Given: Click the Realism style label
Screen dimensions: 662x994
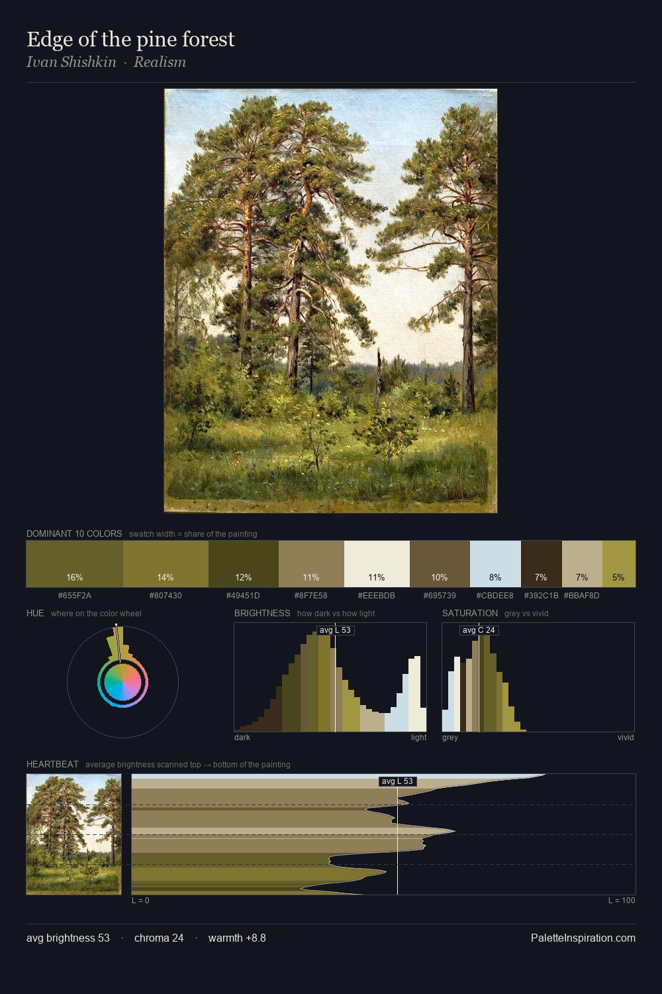Looking at the screenshot, I should tap(160, 62).
